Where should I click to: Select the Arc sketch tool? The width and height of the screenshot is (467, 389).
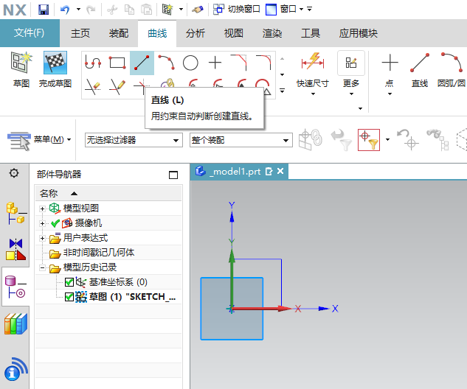point(166,63)
